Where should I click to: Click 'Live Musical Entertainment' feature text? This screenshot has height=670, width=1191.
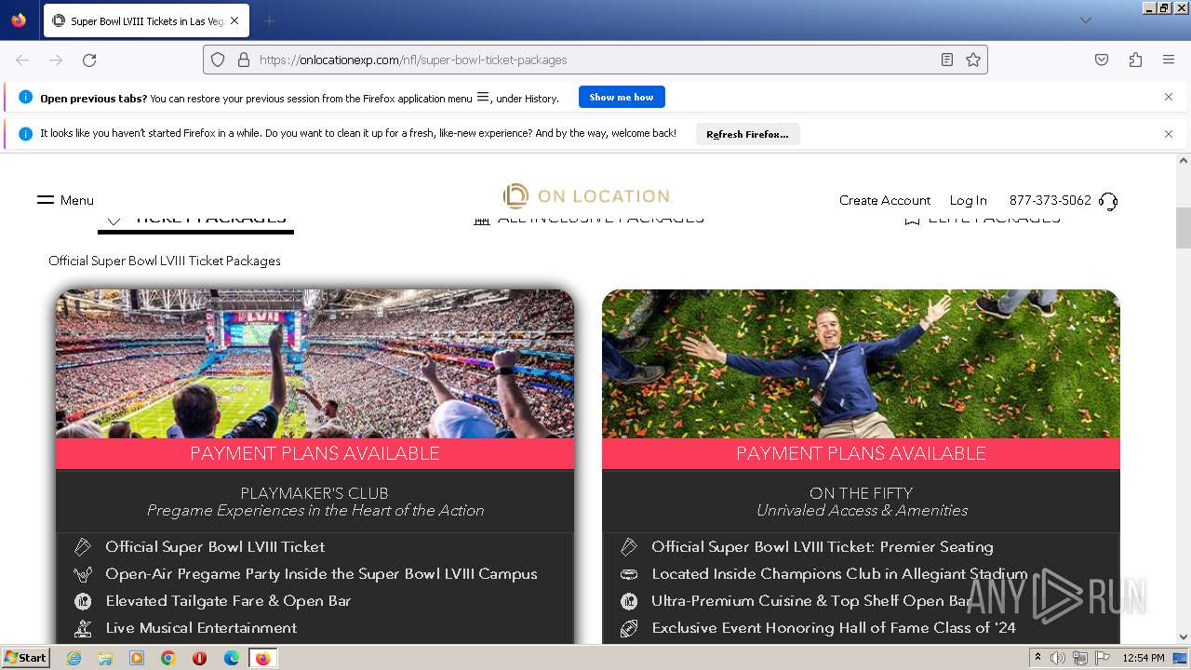pos(201,628)
